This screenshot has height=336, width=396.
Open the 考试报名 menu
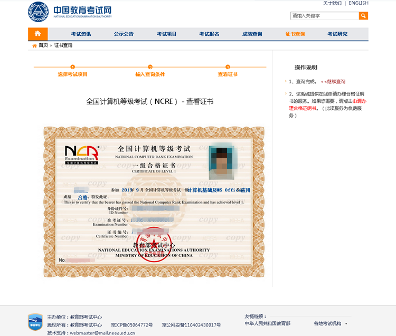pos(209,34)
